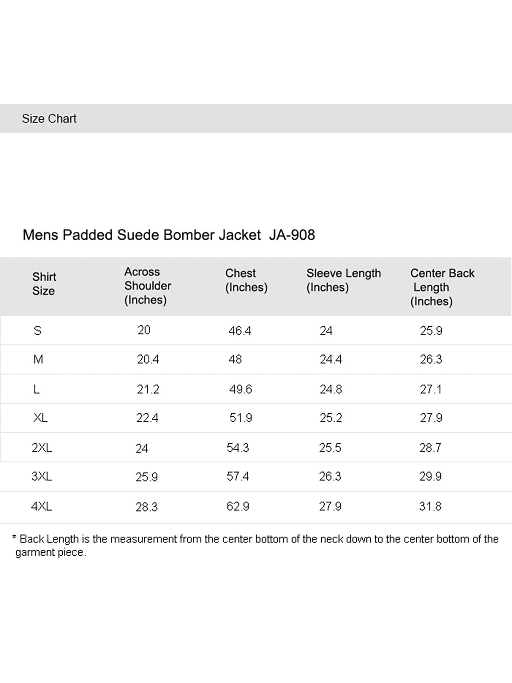The image size is (512, 683).
Task: Click the Across Shoulder column header
Action: click(147, 286)
